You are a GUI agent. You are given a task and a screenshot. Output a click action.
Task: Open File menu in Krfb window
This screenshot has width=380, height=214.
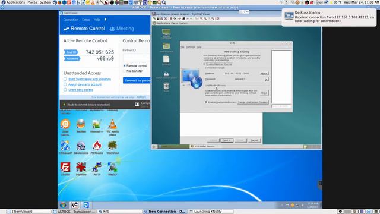pos(182,47)
